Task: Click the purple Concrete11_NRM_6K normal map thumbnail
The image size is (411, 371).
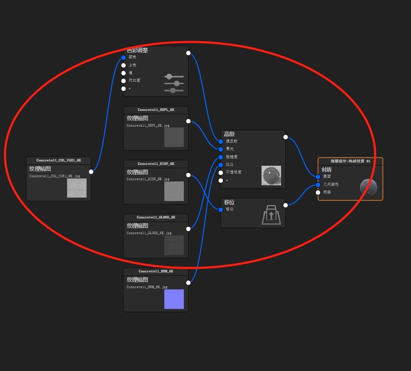Action: click(x=174, y=299)
